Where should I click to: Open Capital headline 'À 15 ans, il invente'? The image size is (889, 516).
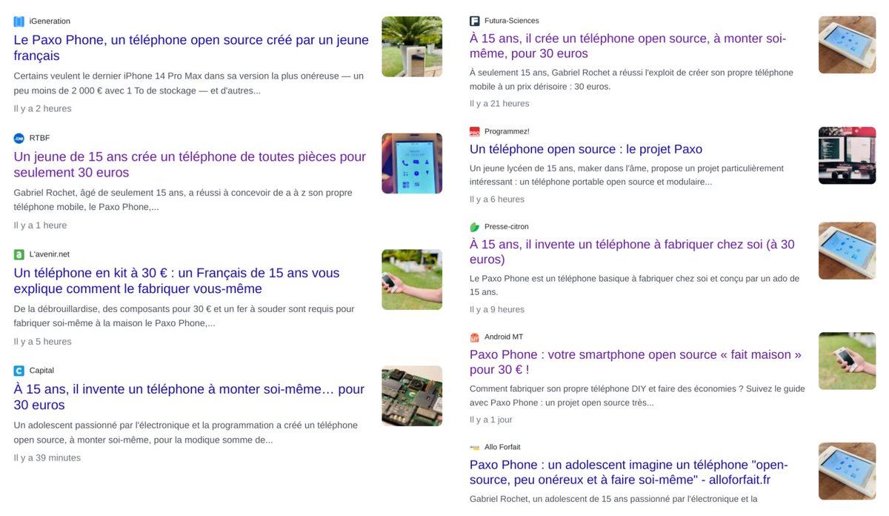189,397
